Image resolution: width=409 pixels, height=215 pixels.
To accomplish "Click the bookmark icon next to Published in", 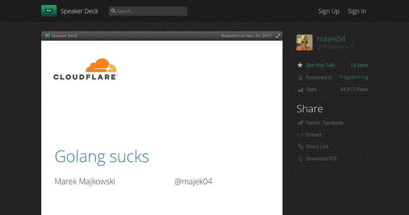I will [300, 77].
